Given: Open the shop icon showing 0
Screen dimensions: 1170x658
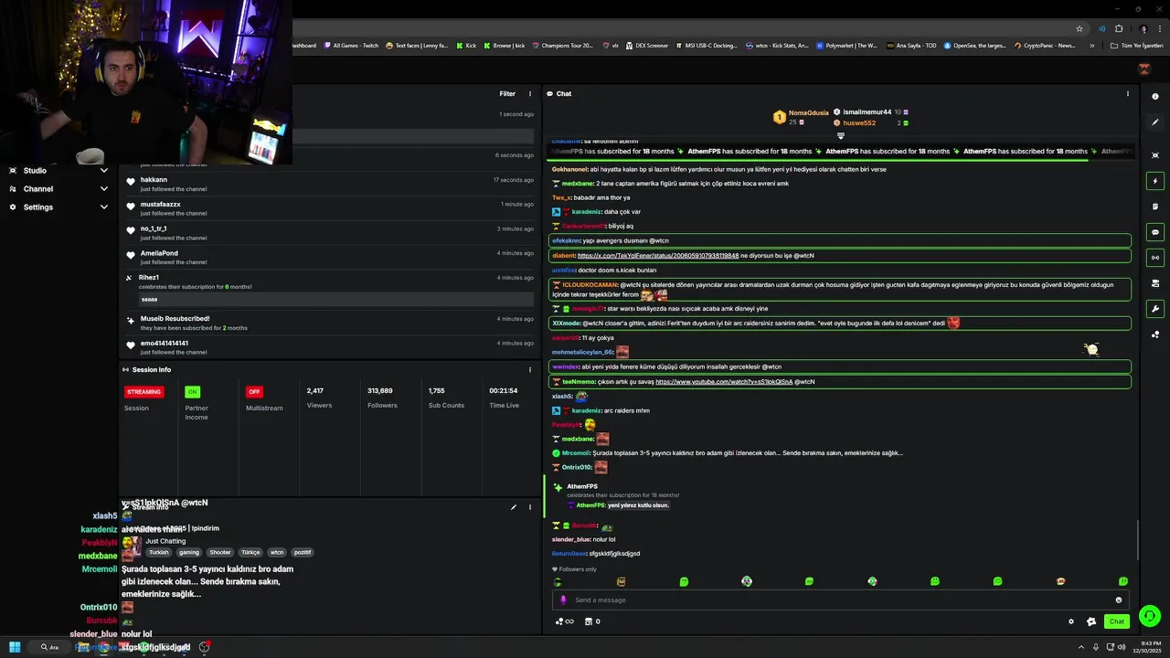Looking at the screenshot, I should (592, 621).
